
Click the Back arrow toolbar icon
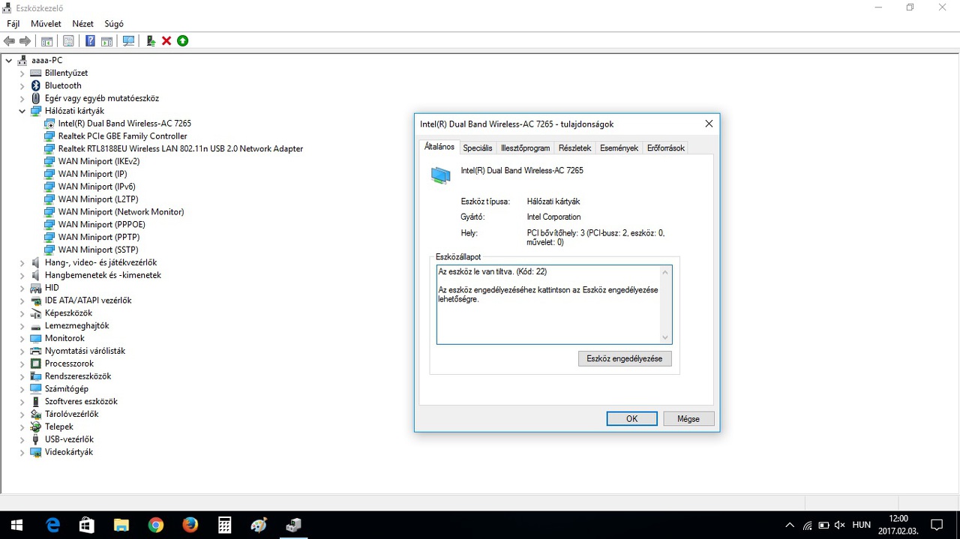coord(10,41)
